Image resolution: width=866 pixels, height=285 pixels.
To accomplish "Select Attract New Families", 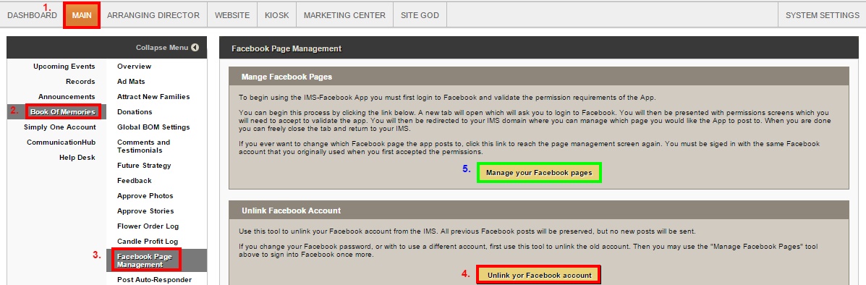I will coord(153,97).
